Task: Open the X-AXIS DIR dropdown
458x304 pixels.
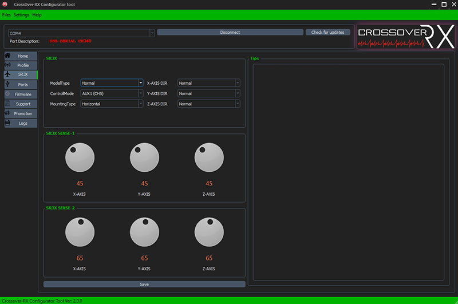Action: pos(208,83)
